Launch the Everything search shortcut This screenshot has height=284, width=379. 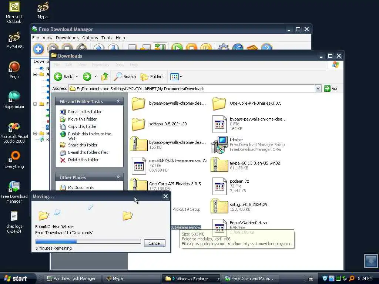coord(14,160)
